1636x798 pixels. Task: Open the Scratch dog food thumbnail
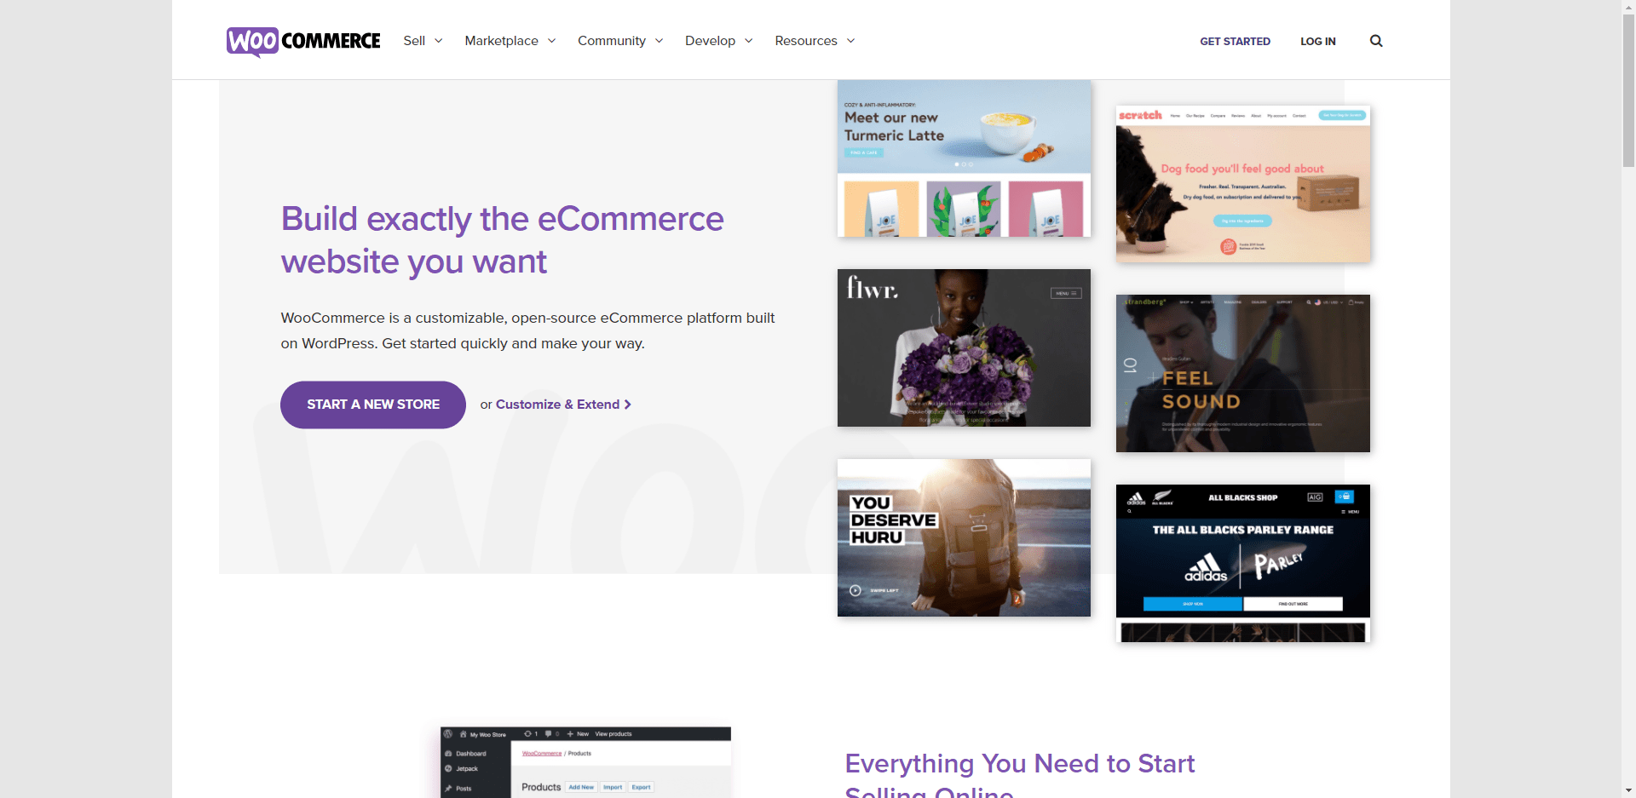coord(1243,184)
